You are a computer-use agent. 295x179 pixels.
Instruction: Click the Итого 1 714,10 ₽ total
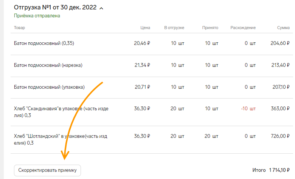(x=271, y=170)
